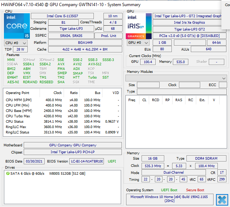Click the AVX-512 feature label
This screenshot has width=230, height=207.
pyautogui.click(x=95, y=64)
